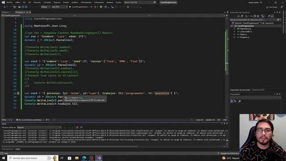
Task: Click the Visual Studio icon on the taskbar
Action: point(99,158)
